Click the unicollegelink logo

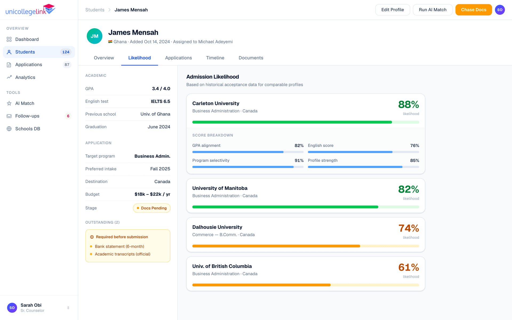pos(30,10)
